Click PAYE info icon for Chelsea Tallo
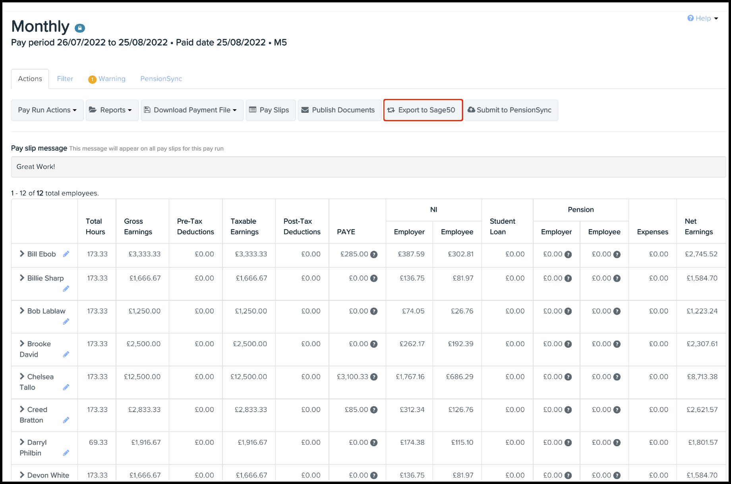Screen dimensions: 731x484 pos(374,377)
